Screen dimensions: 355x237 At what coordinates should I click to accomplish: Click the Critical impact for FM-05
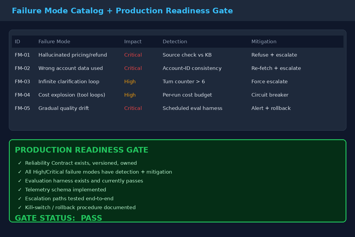click(x=133, y=108)
